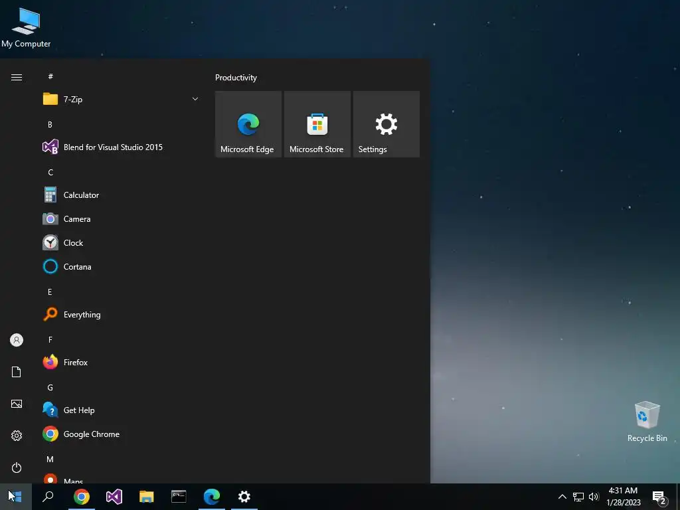Image resolution: width=680 pixels, height=510 pixels.
Task: Click the 'E' letter group header
Action: coord(50,292)
